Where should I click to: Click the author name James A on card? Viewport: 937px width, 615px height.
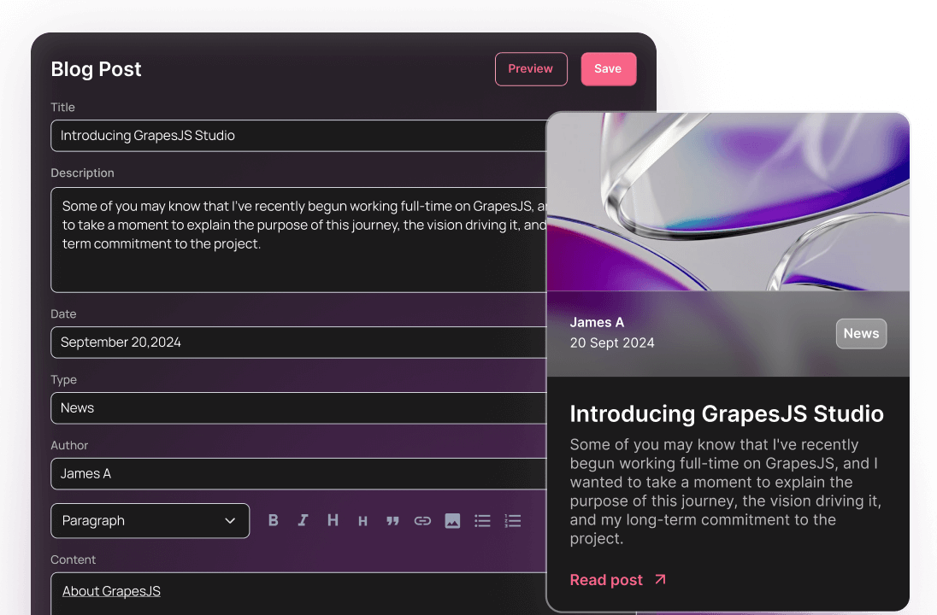[597, 322]
